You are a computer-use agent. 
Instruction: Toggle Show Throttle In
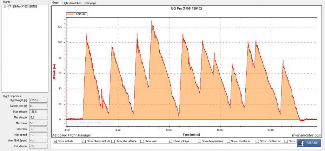tap(229, 141)
